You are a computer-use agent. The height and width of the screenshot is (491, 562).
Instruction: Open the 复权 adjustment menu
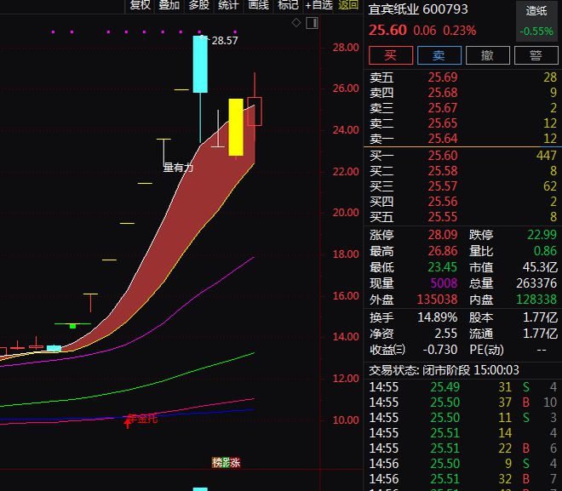[x=140, y=5]
